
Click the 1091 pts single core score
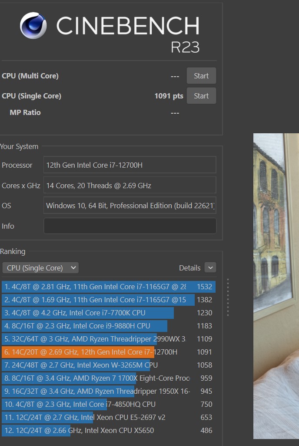click(169, 96)
